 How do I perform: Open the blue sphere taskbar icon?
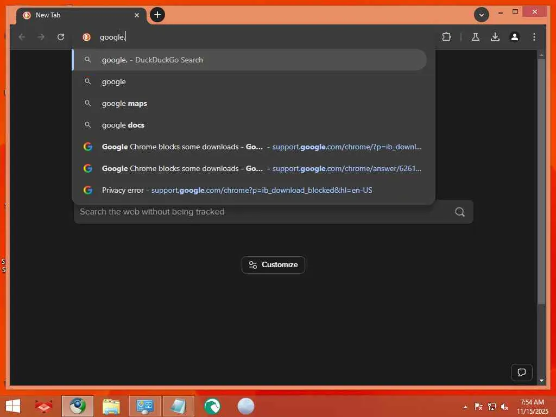(x=246, y=406)
